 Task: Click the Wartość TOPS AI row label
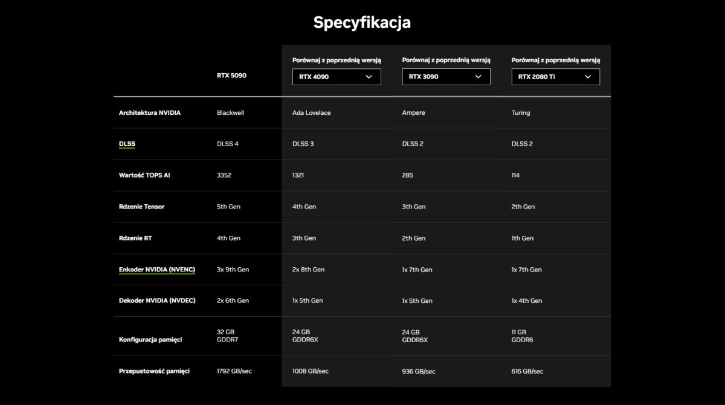tap(144, 175)
